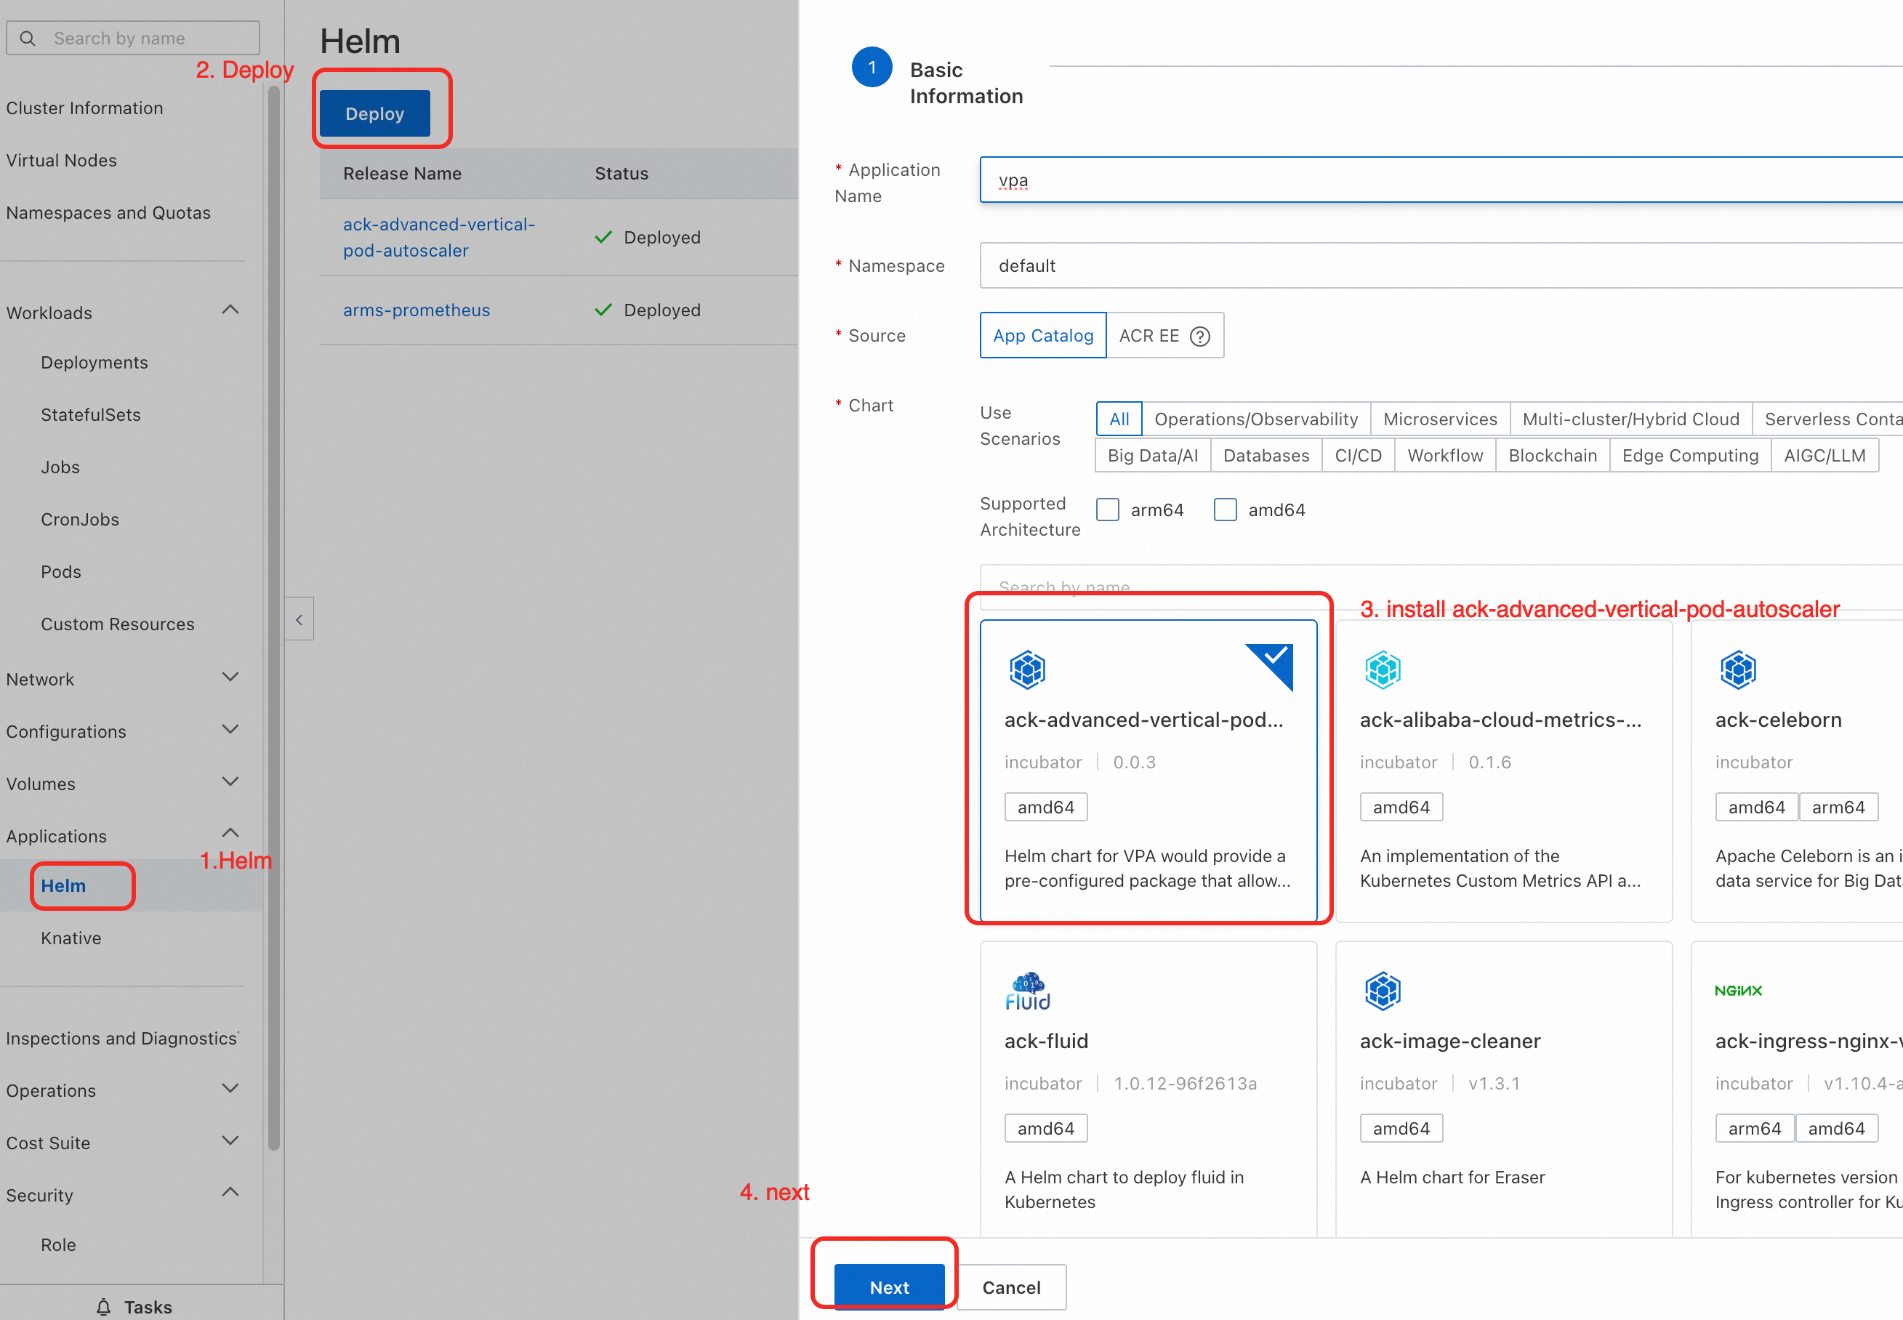Screen dimensions: 1903x1320
Task: Collapse the Workloads section
Action: (230, 310)
